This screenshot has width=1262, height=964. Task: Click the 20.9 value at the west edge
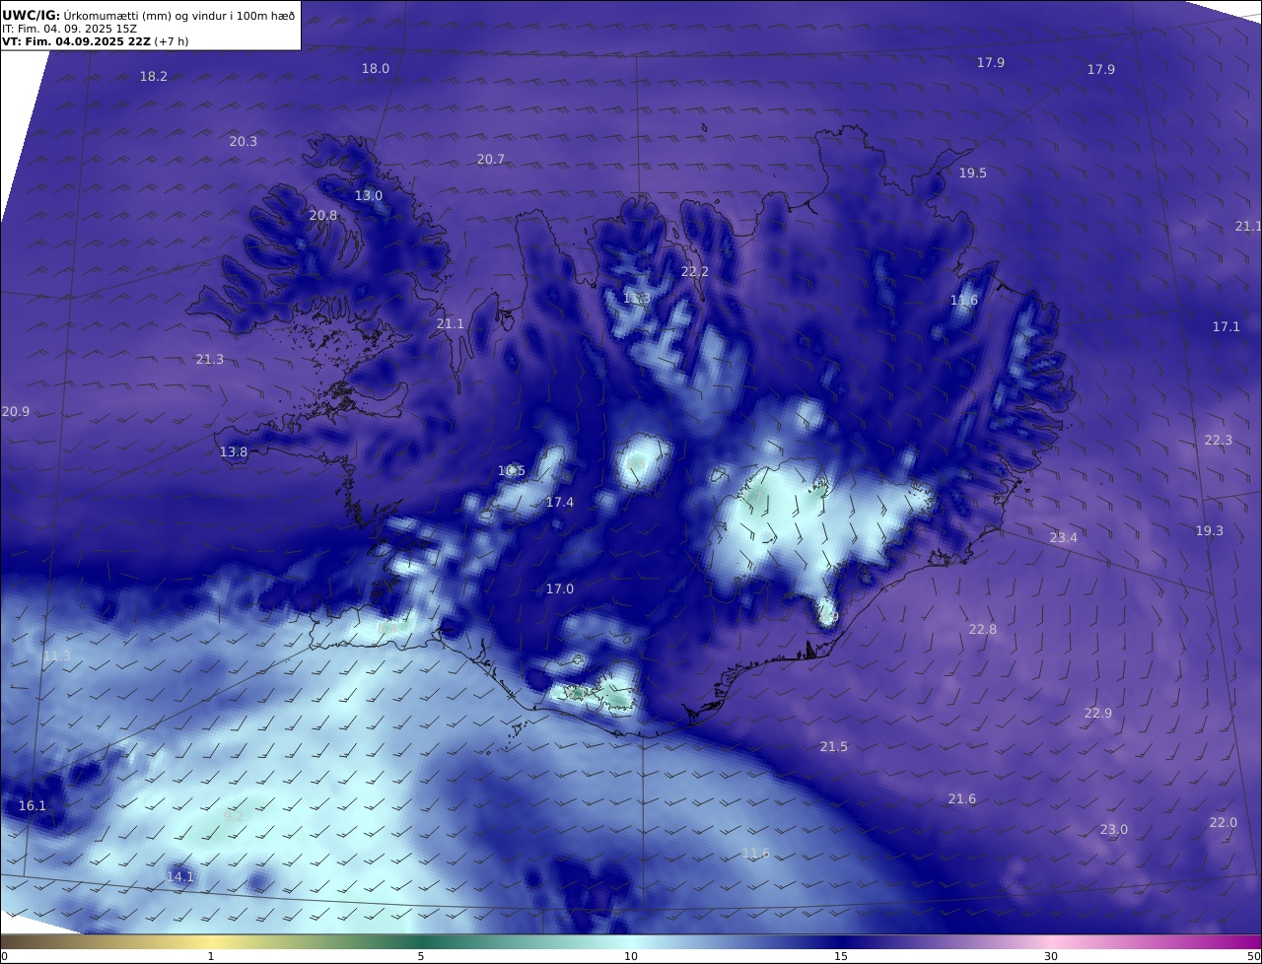point(16,411)
